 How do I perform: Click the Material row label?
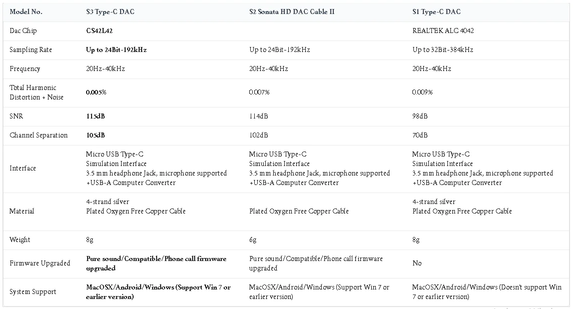[x=22, y=211]
